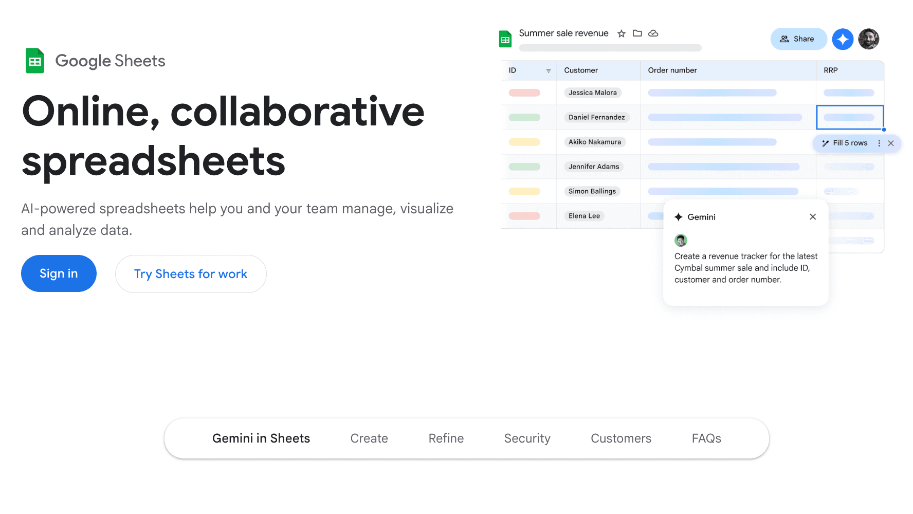
Task: Click the Gemini spark icon in panel
Action: 679,217
